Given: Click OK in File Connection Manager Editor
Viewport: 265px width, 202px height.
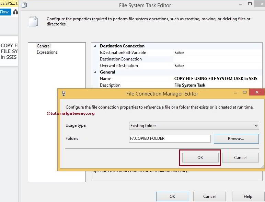Looking at the screenshot, I should coord(200,157).
